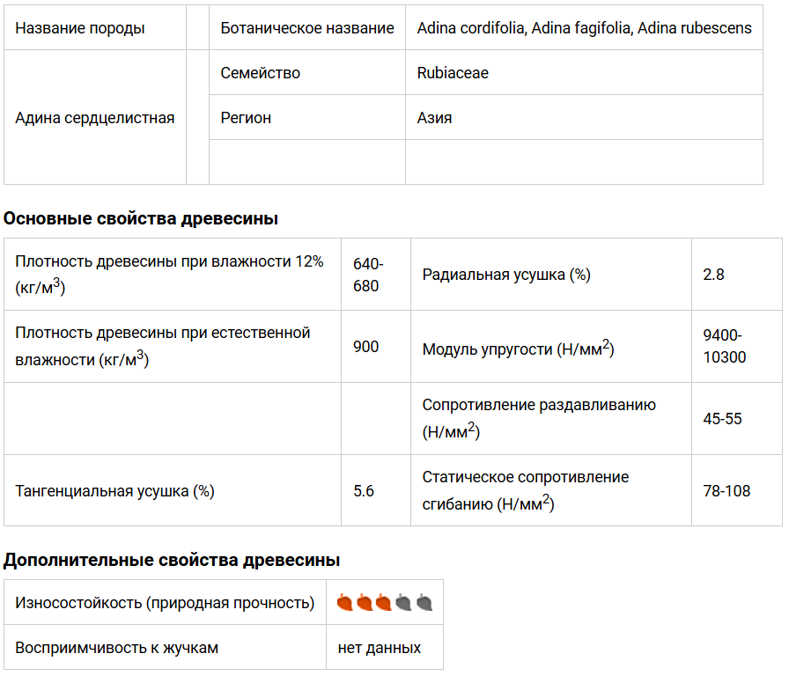
Task: Click the botanical name 'Adina cordifolia' text
Action: (471, 28)
